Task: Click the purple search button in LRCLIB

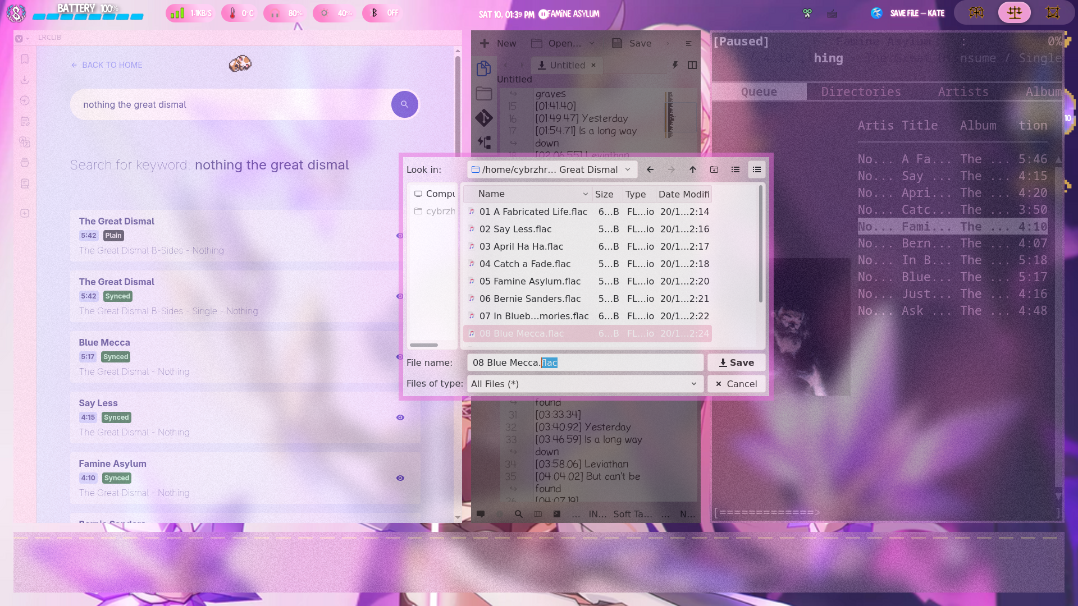Action: tap(404, 104)
